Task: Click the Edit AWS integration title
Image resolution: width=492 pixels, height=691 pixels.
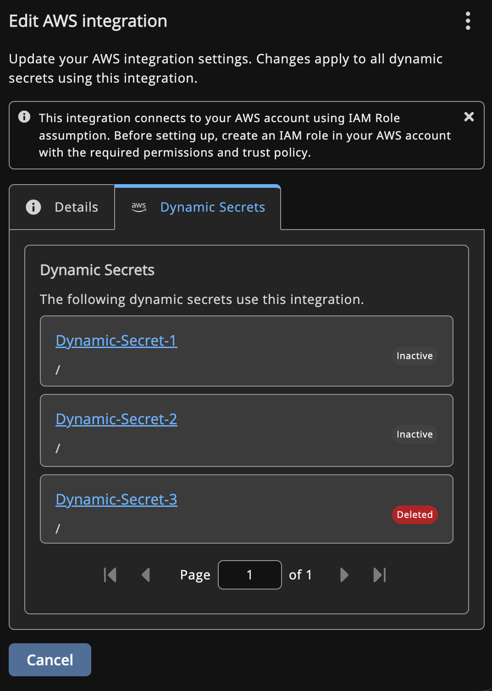Action: pyautogui.click(x=88, y=21)
